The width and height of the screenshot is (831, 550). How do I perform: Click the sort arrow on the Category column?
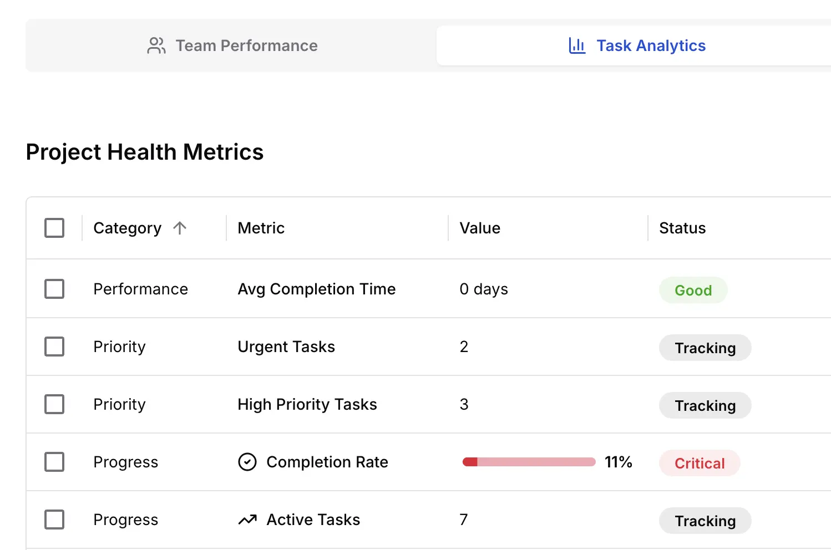(x=179, y=228)
